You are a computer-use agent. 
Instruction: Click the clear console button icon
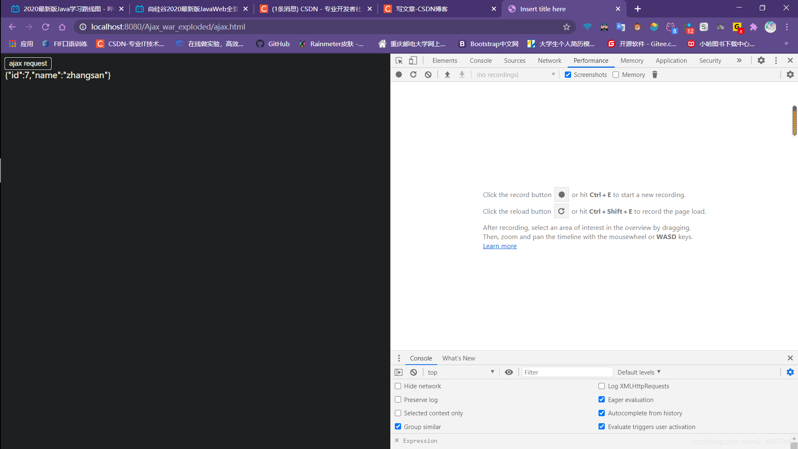413,372
